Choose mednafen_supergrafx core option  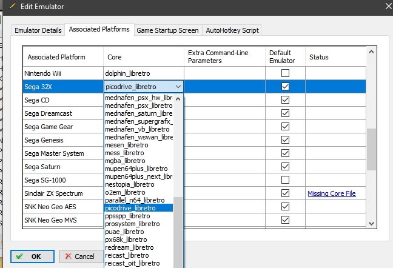coord(139,121)
